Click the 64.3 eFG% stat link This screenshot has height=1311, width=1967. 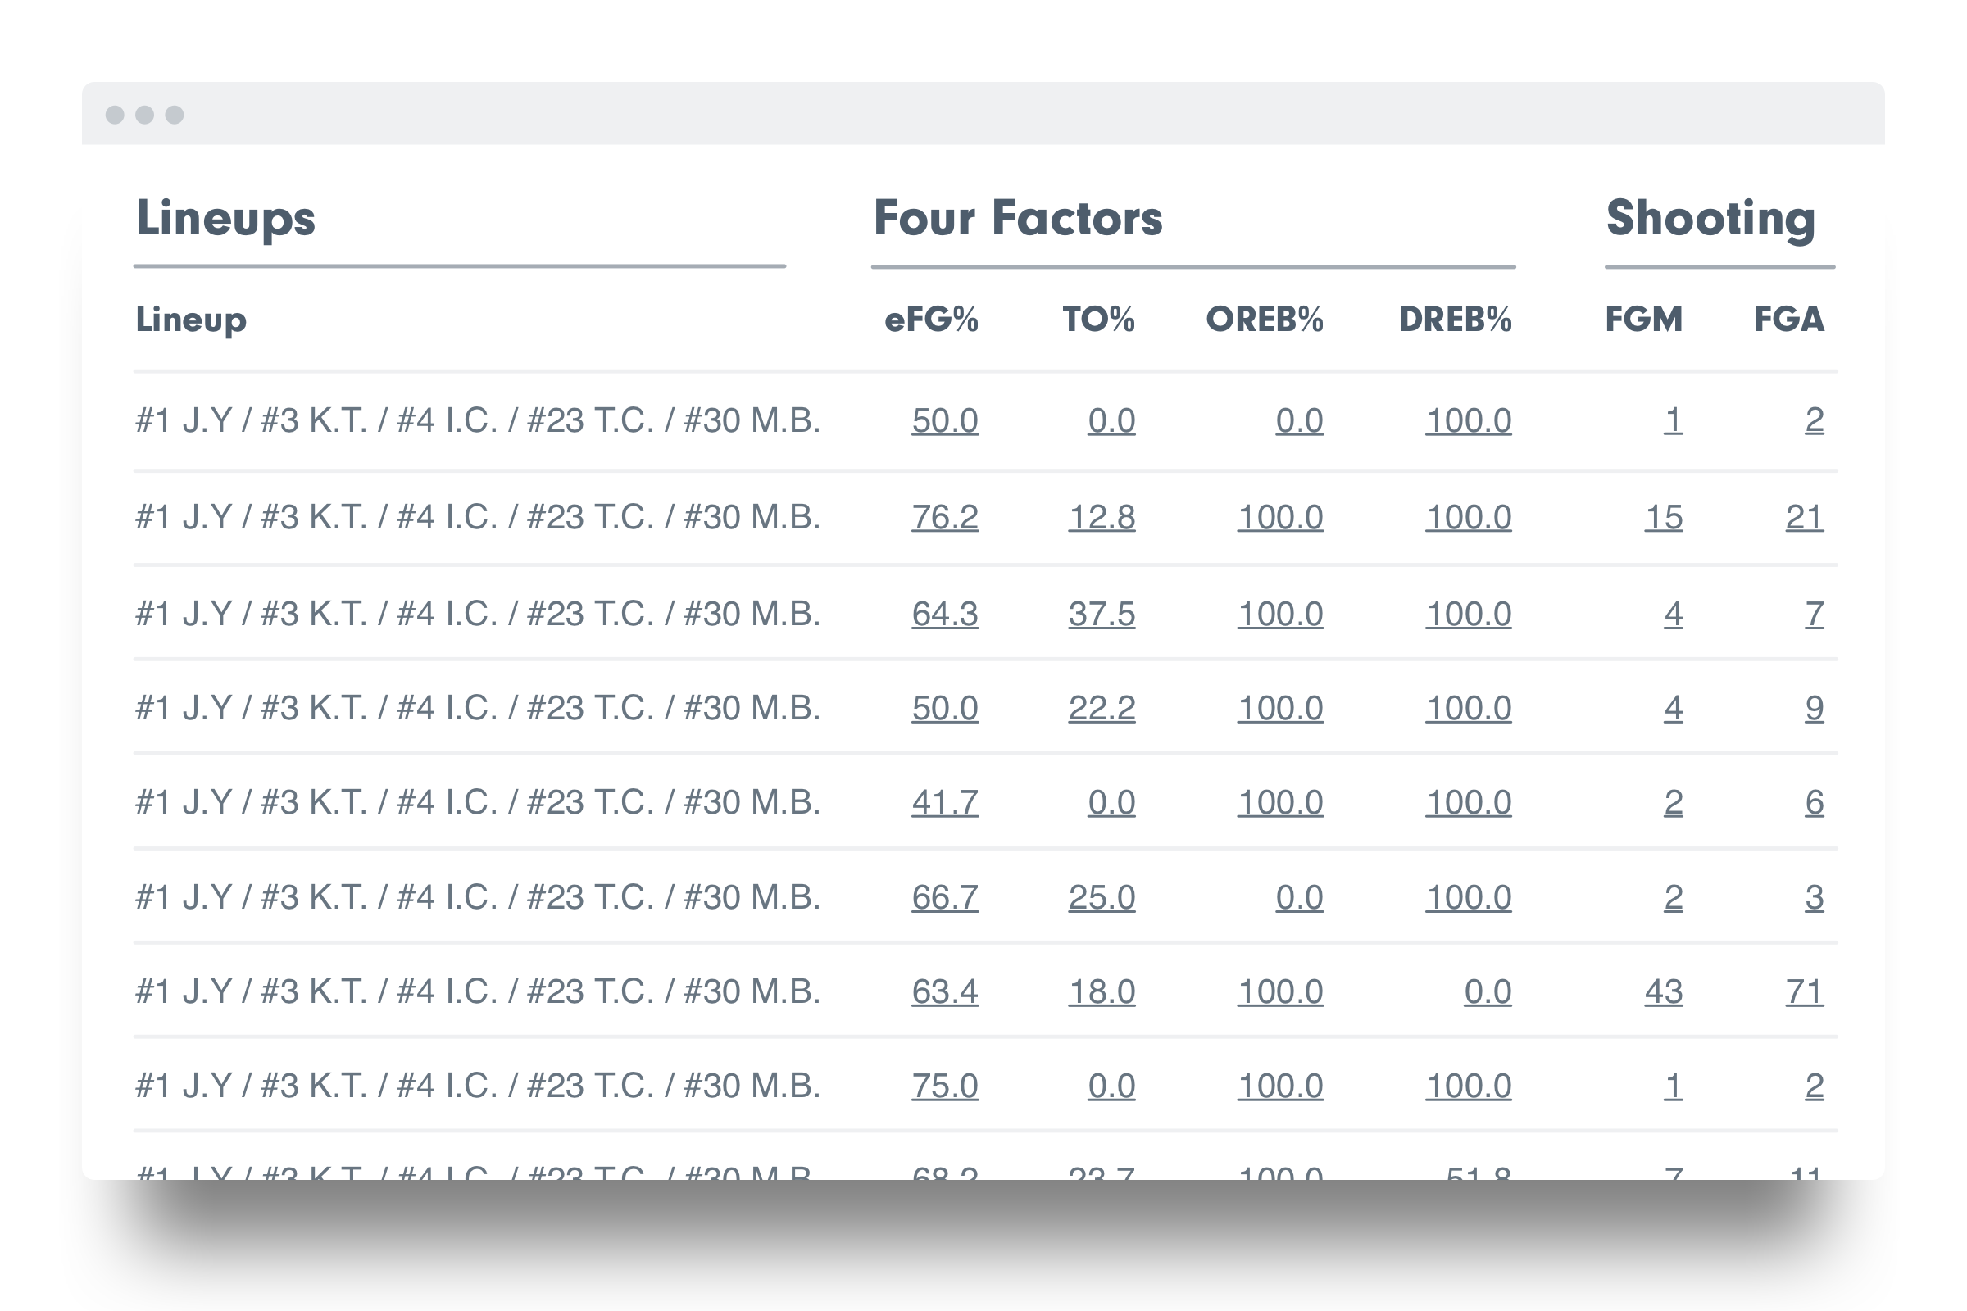coord(944,615)
